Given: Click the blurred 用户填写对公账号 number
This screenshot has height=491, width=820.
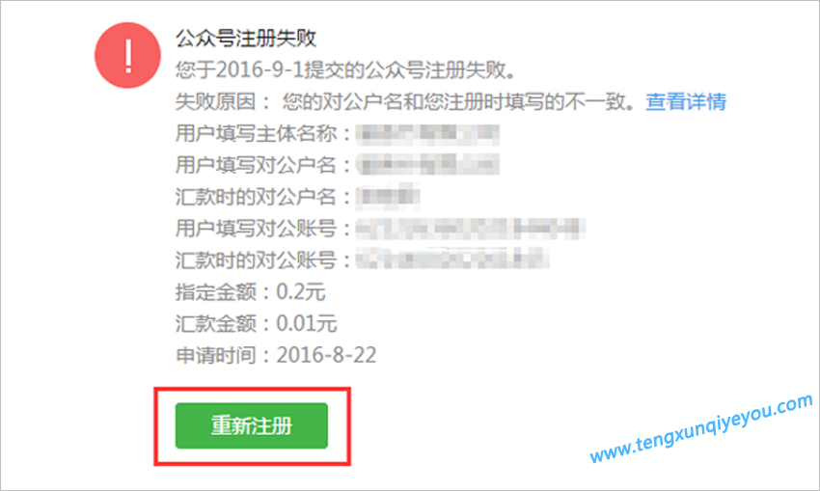Looking at the screenshot, I should pyautogui.click(x=470, y=229).
